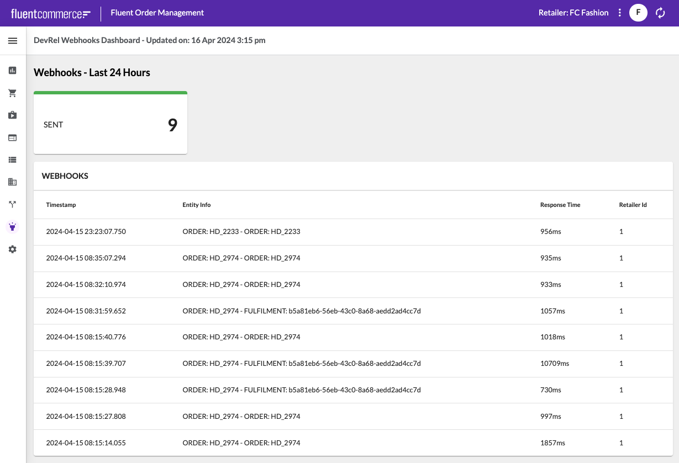Click the split arrows routing icon
The height and width of the screenshot is (463, 679).
pyautogui.click(x=13, y=204)
